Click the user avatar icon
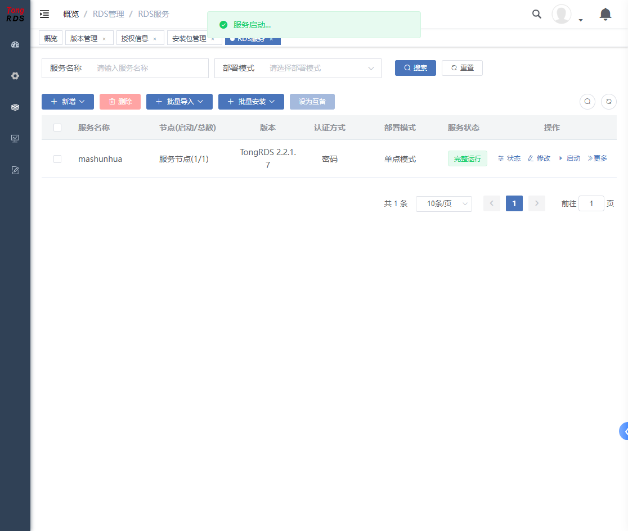 pyautogui.click(x=562, y=14)
